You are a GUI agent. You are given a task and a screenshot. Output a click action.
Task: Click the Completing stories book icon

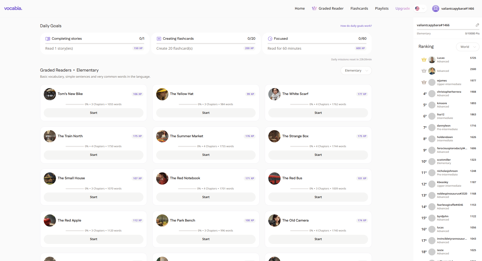coord(48,39)
